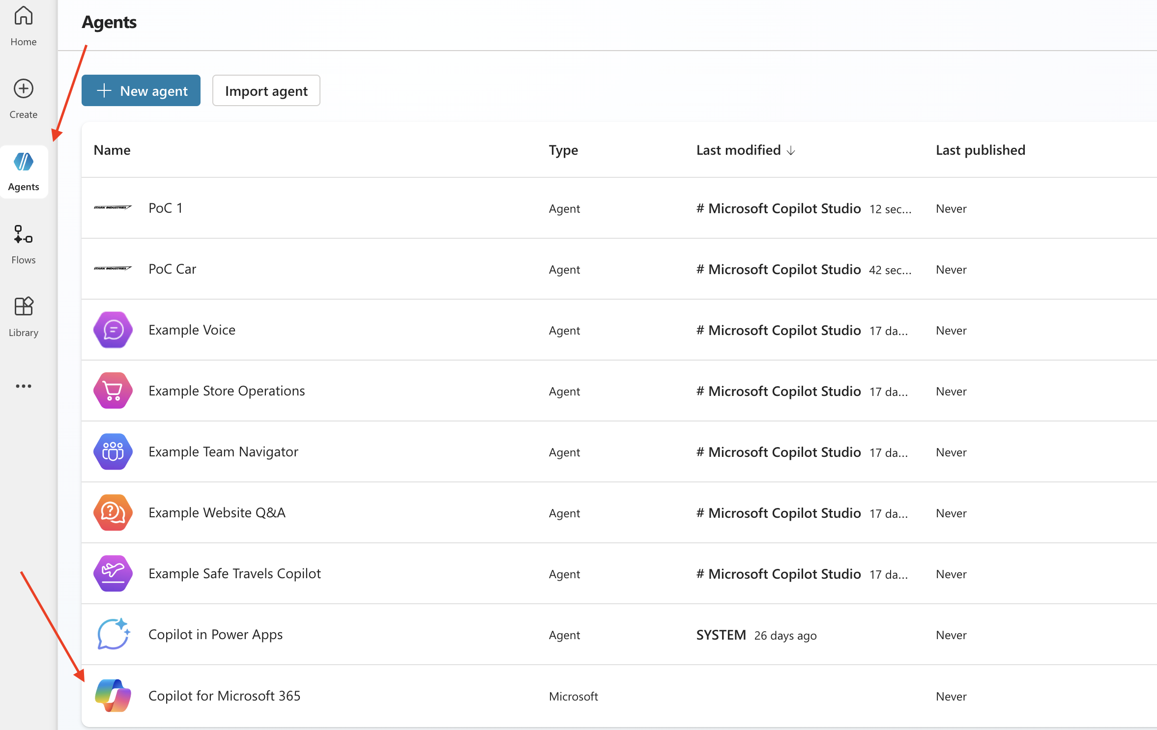Open the Library sidebar icon
Screen dimensions: 1157x730
[24, 307]
